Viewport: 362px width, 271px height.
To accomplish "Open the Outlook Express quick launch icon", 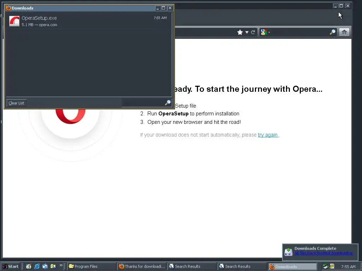I will [45, 266].
